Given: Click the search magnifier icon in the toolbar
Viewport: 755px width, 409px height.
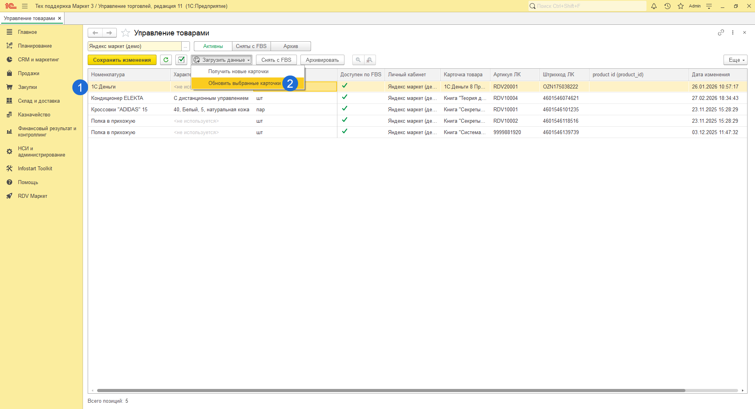Looking at the screenshot, I should pos(358,60).
